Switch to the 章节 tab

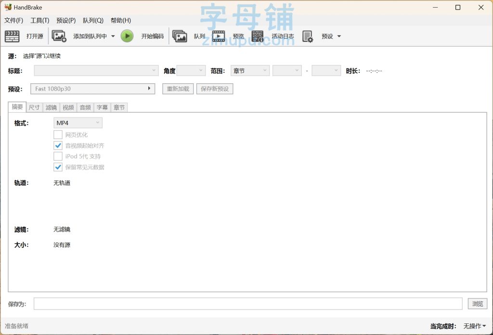click(119, 107)
